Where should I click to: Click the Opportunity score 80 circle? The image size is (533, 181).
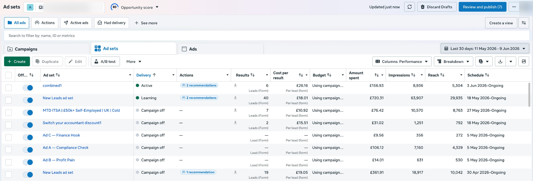tap(114, 7)
